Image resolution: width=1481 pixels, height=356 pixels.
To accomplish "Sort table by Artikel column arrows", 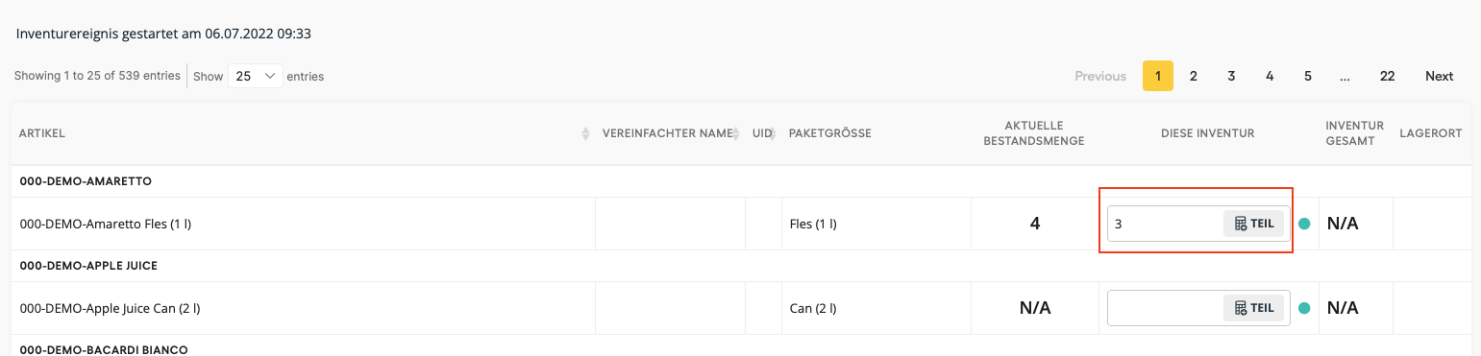I will 585,134.
